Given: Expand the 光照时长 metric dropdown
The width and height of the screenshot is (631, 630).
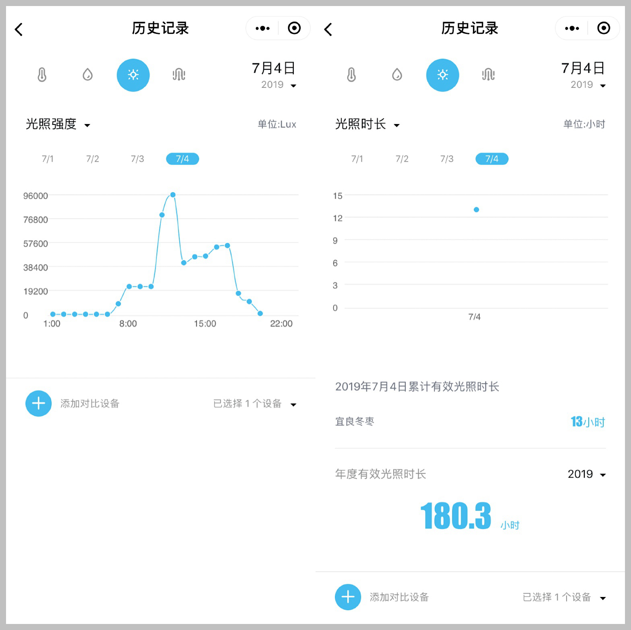Looking at the screenshot, I should (367, 124).
